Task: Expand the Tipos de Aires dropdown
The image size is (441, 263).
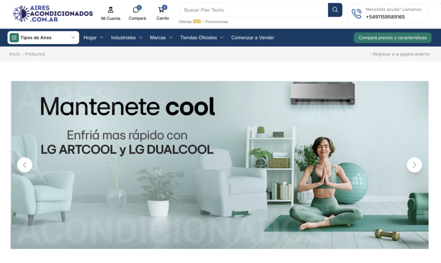Action: (x=43, y=38)
